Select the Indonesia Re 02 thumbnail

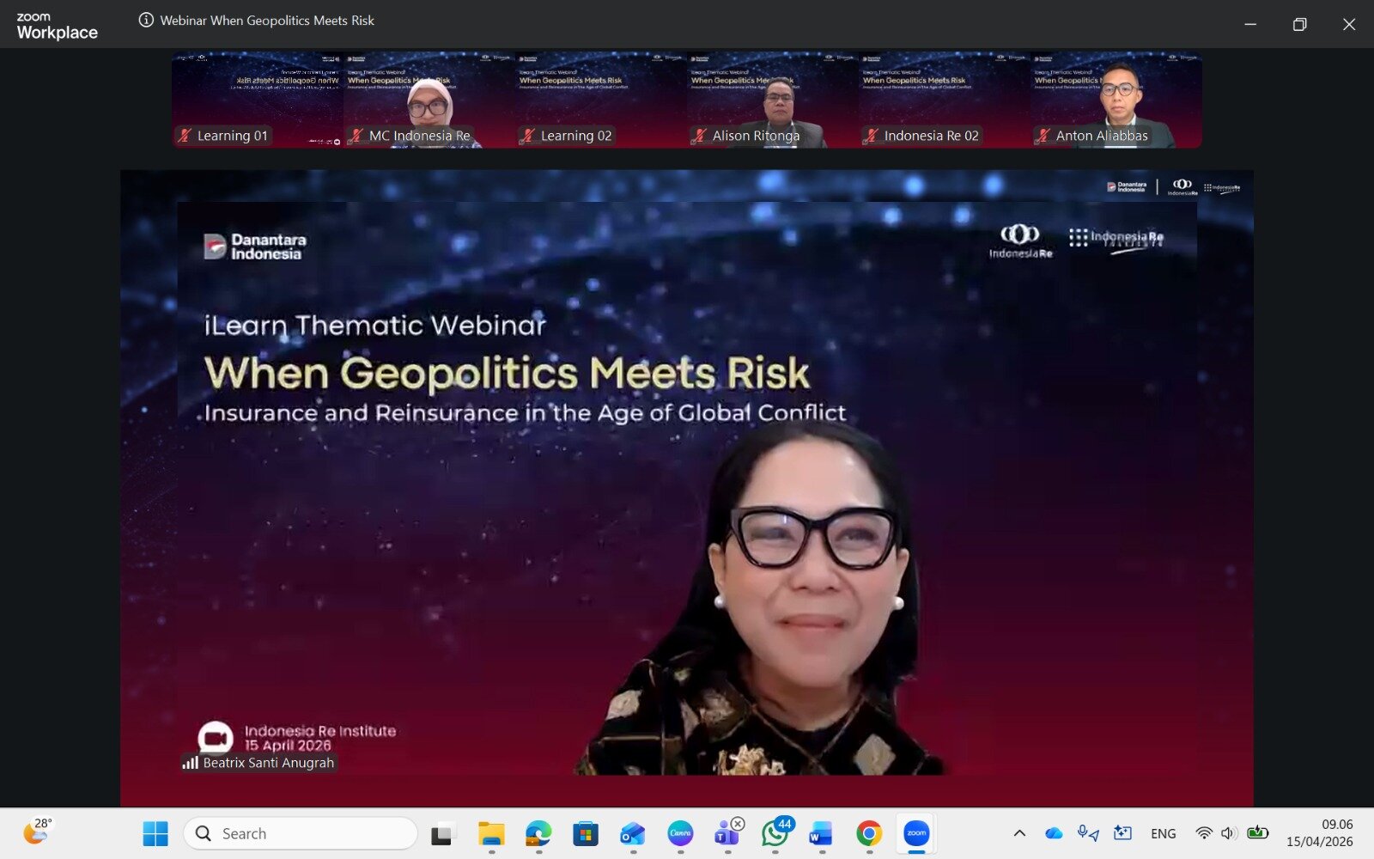945,101
